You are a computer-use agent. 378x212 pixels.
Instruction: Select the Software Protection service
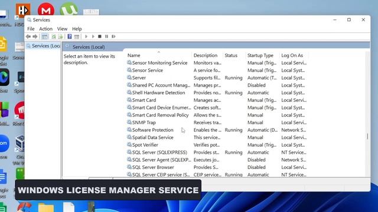152,130
